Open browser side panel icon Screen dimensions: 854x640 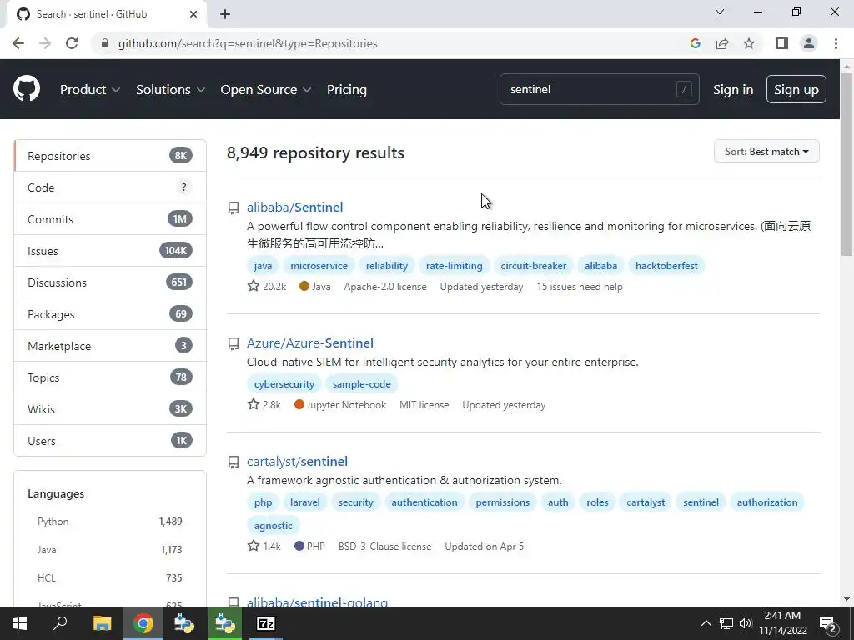tap(782, 43)
